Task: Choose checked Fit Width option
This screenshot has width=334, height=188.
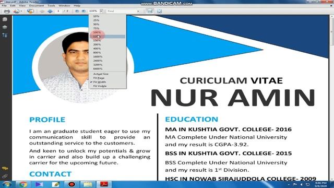Action: click(x=108, y=82)
